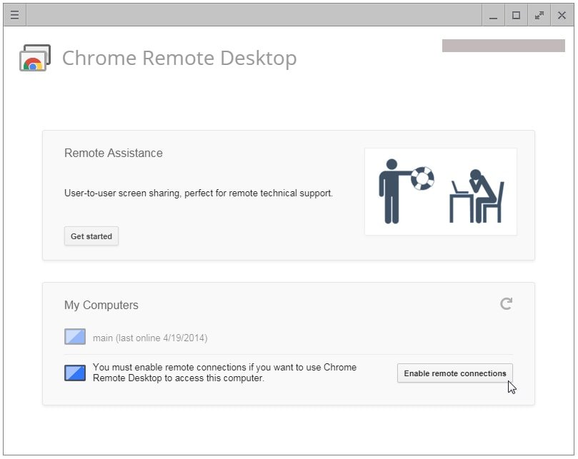Viewport: 578px width, 459px height.
Task: Close the Chrome Remote Desktop window
Action: pos(562,15)
